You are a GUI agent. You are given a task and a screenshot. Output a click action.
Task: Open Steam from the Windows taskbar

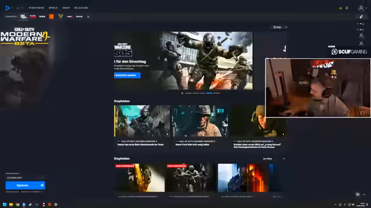tap(30, 205)
